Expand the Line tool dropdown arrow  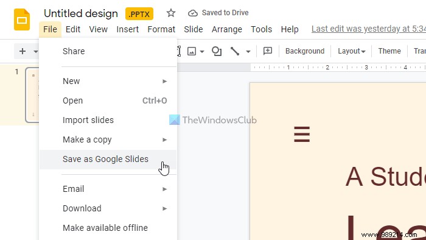coord(248,51)
